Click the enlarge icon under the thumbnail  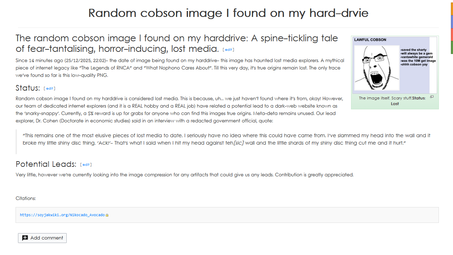(432, 97)
